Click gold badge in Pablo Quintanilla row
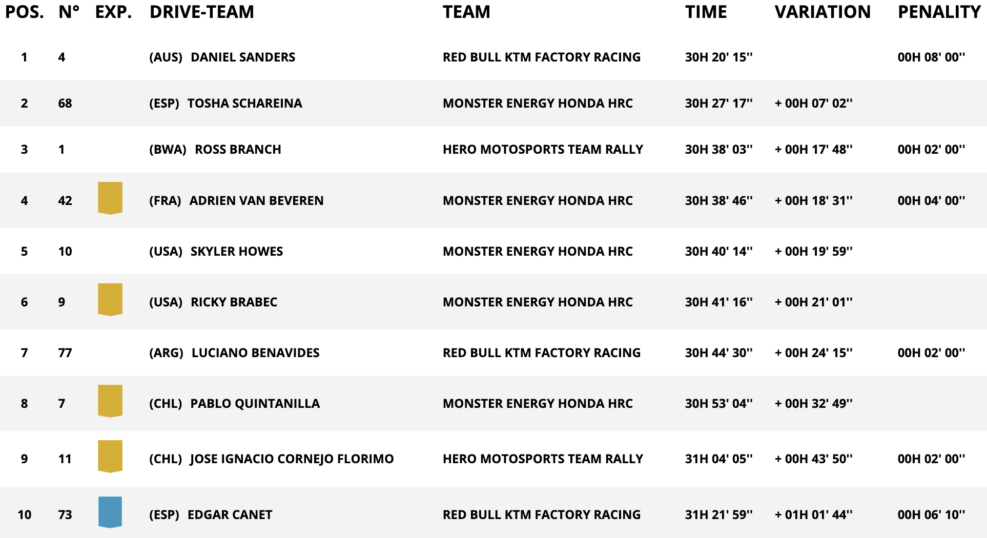The width and height of the screenshot is (987, 538). tap(110, 401)
